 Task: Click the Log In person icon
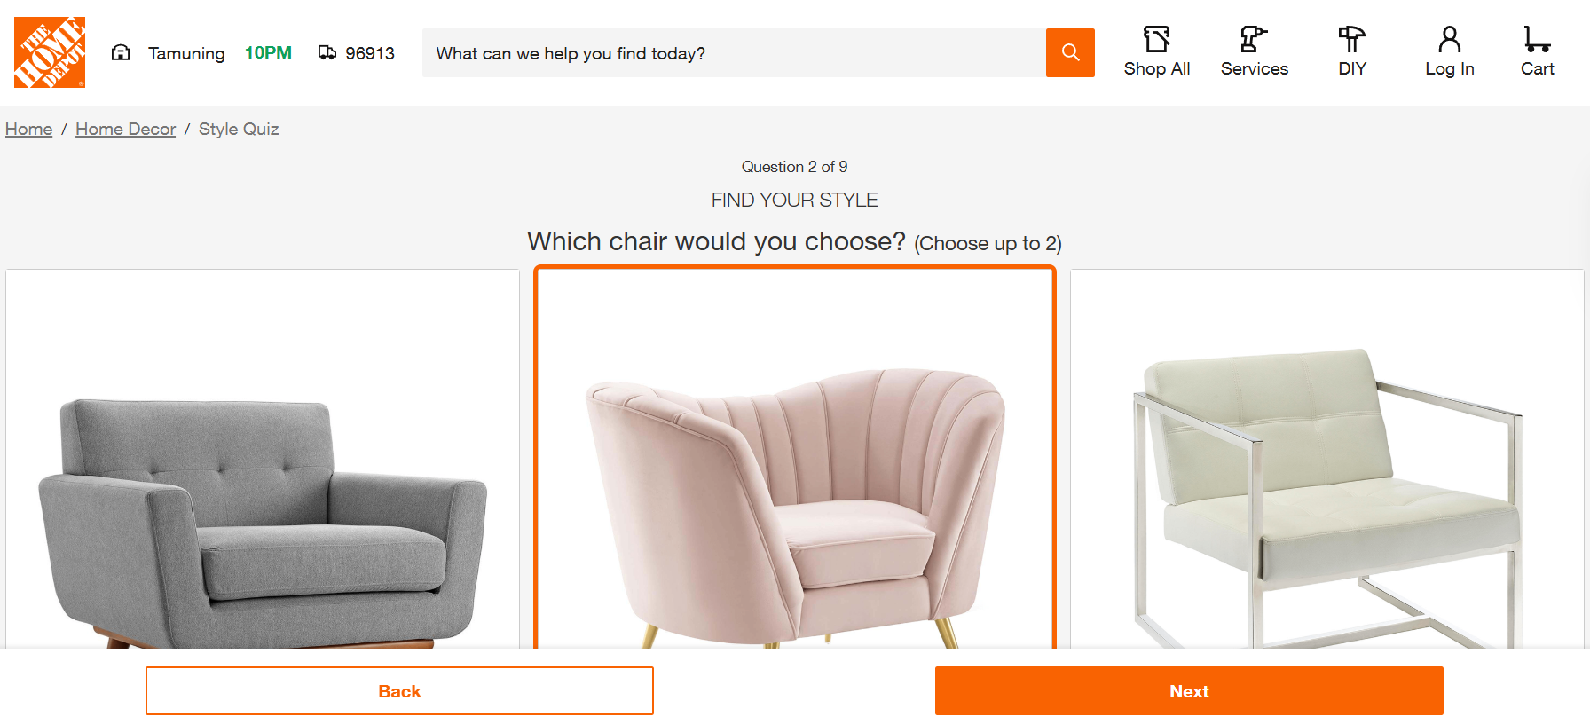(1449, 40)
